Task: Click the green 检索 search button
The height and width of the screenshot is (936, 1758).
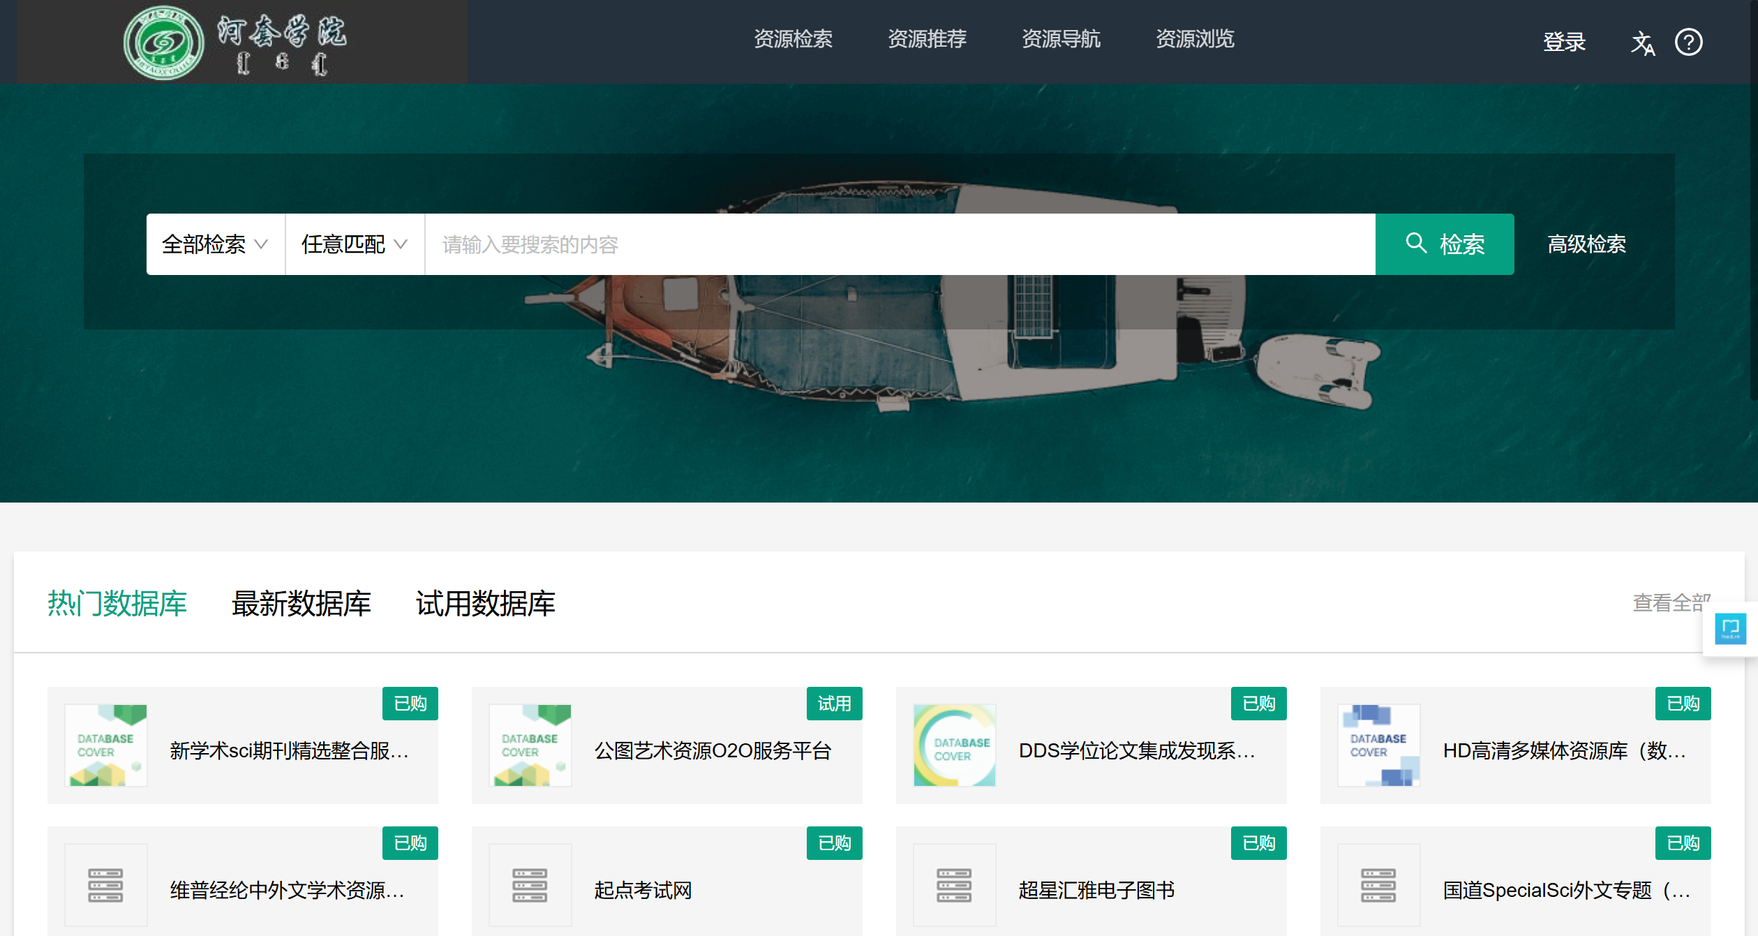Action: pos(1444,244)
